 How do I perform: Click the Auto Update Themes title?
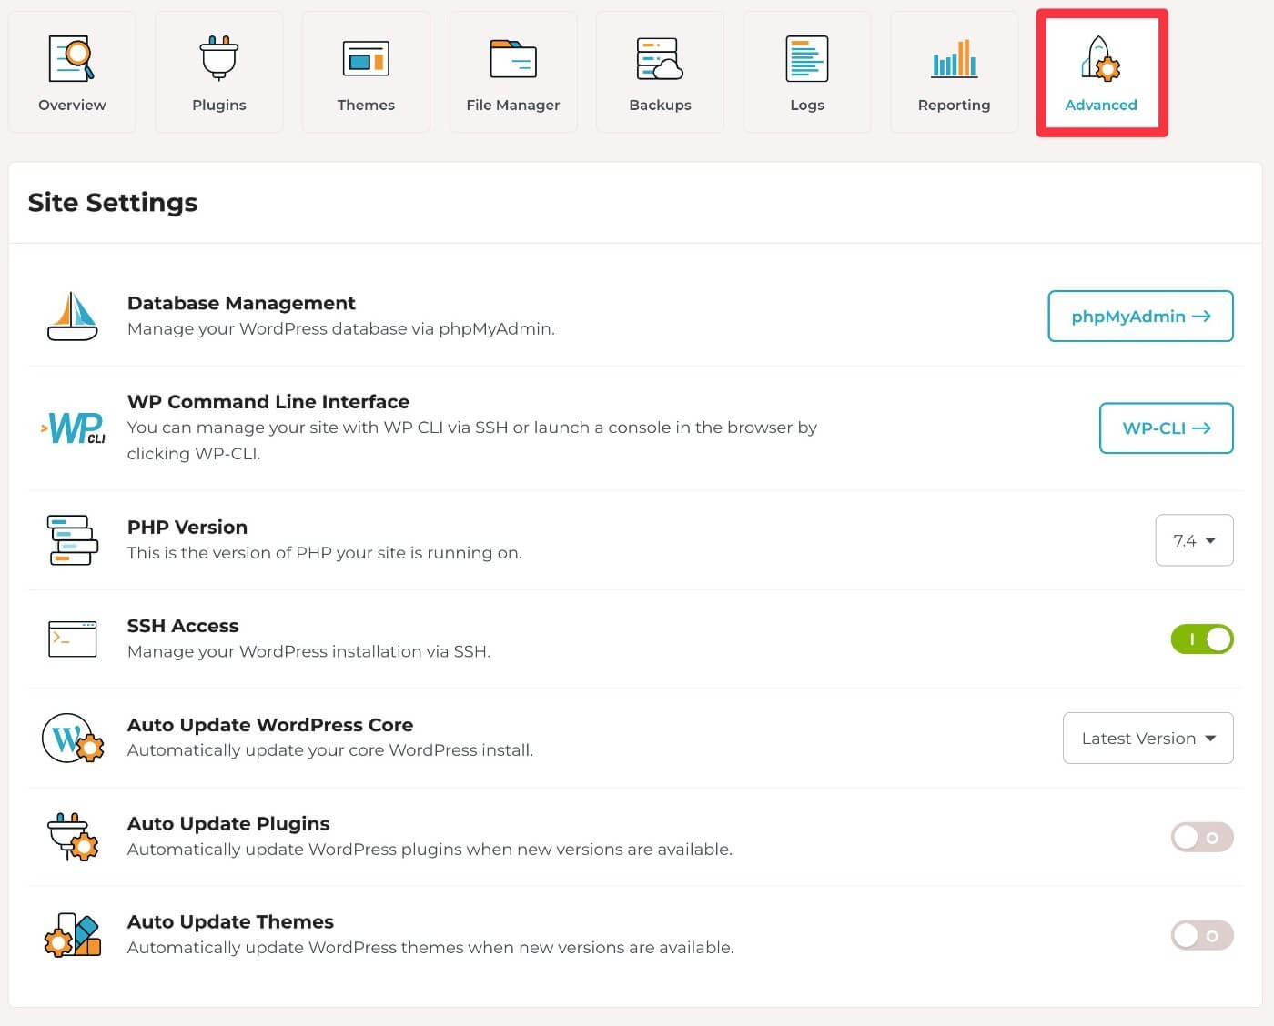[x=230, y=921]
